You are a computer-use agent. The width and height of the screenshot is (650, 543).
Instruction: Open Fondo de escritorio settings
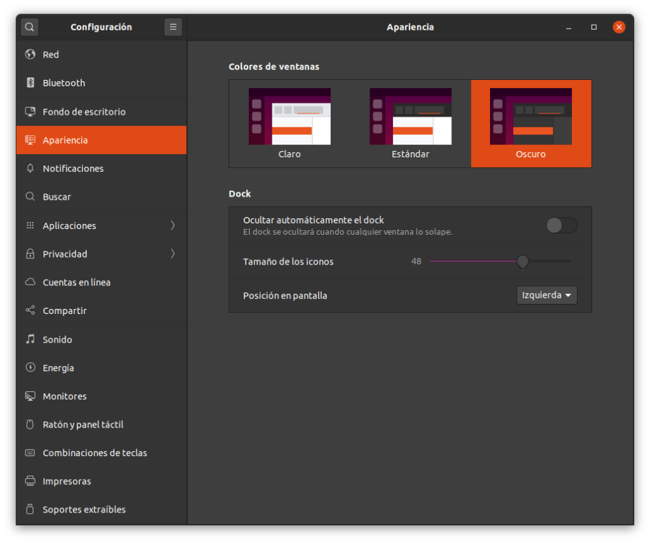84,112
